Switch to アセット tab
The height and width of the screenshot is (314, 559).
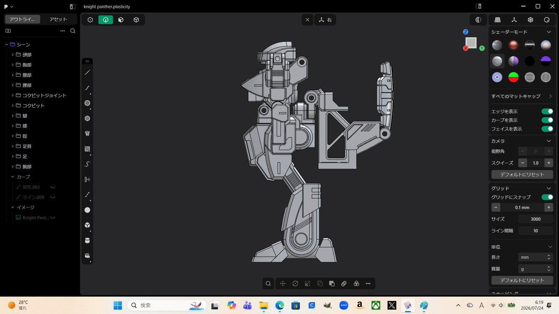58,19
